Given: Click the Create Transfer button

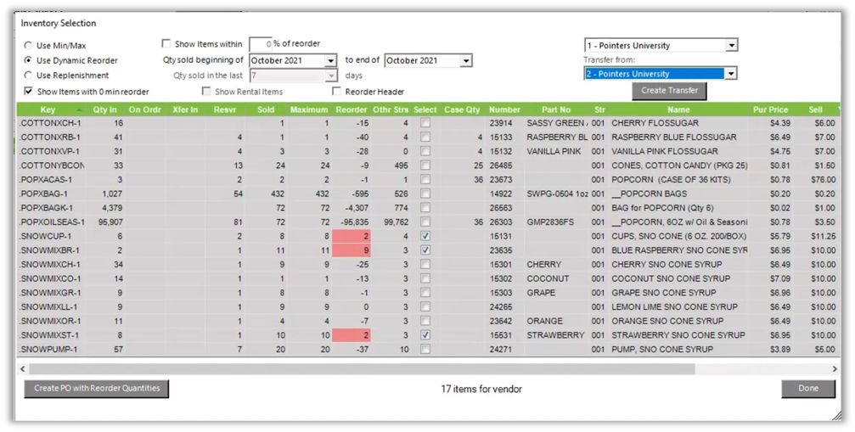Looking at the screenshot, I should [669, 91].
